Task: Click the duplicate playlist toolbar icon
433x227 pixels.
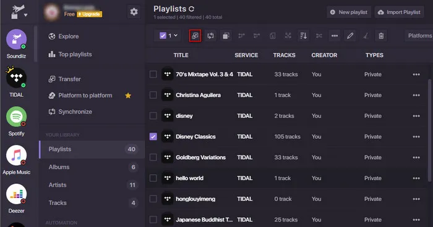Action: pos(226,36)
